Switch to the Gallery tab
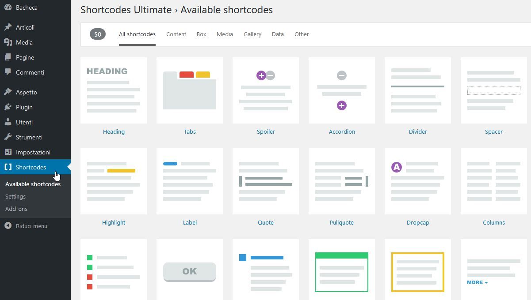This screenshot has height=300, width=531. (x=252, y=34)
